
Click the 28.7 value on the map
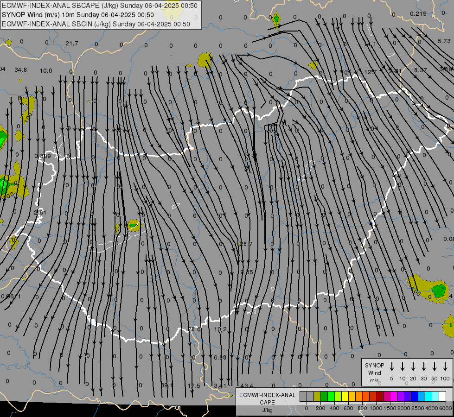(246, 244)
